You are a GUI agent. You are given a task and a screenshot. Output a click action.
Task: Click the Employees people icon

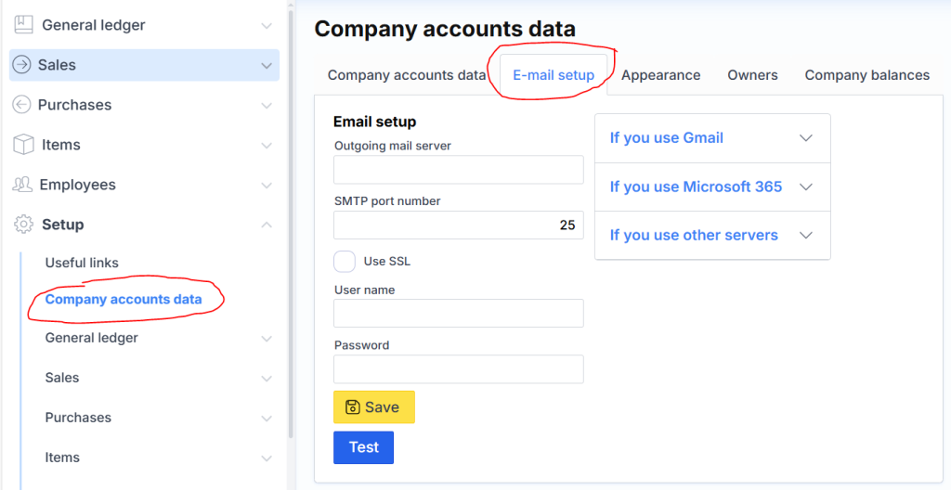pyautogui.click(x=23, y=185)
